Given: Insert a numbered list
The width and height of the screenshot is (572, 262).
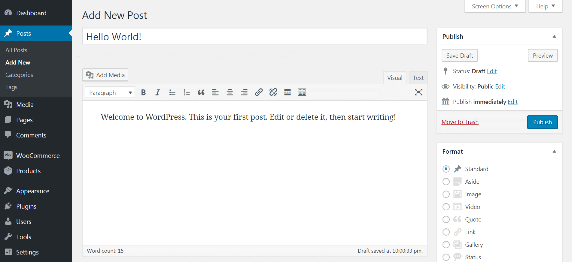Looking at the screenshot, I should point(187,92).
